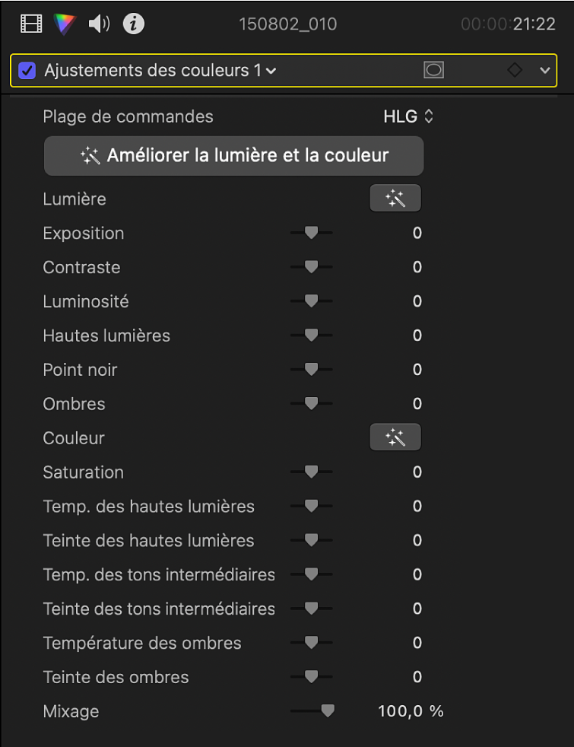Click the Mixage 100,0 % value field

(411, 710)
